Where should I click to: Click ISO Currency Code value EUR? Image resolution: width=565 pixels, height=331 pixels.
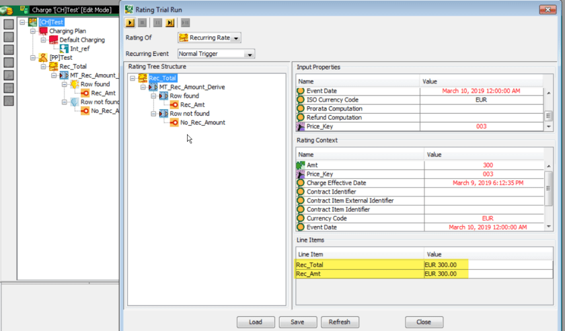[x=481, y=100]
